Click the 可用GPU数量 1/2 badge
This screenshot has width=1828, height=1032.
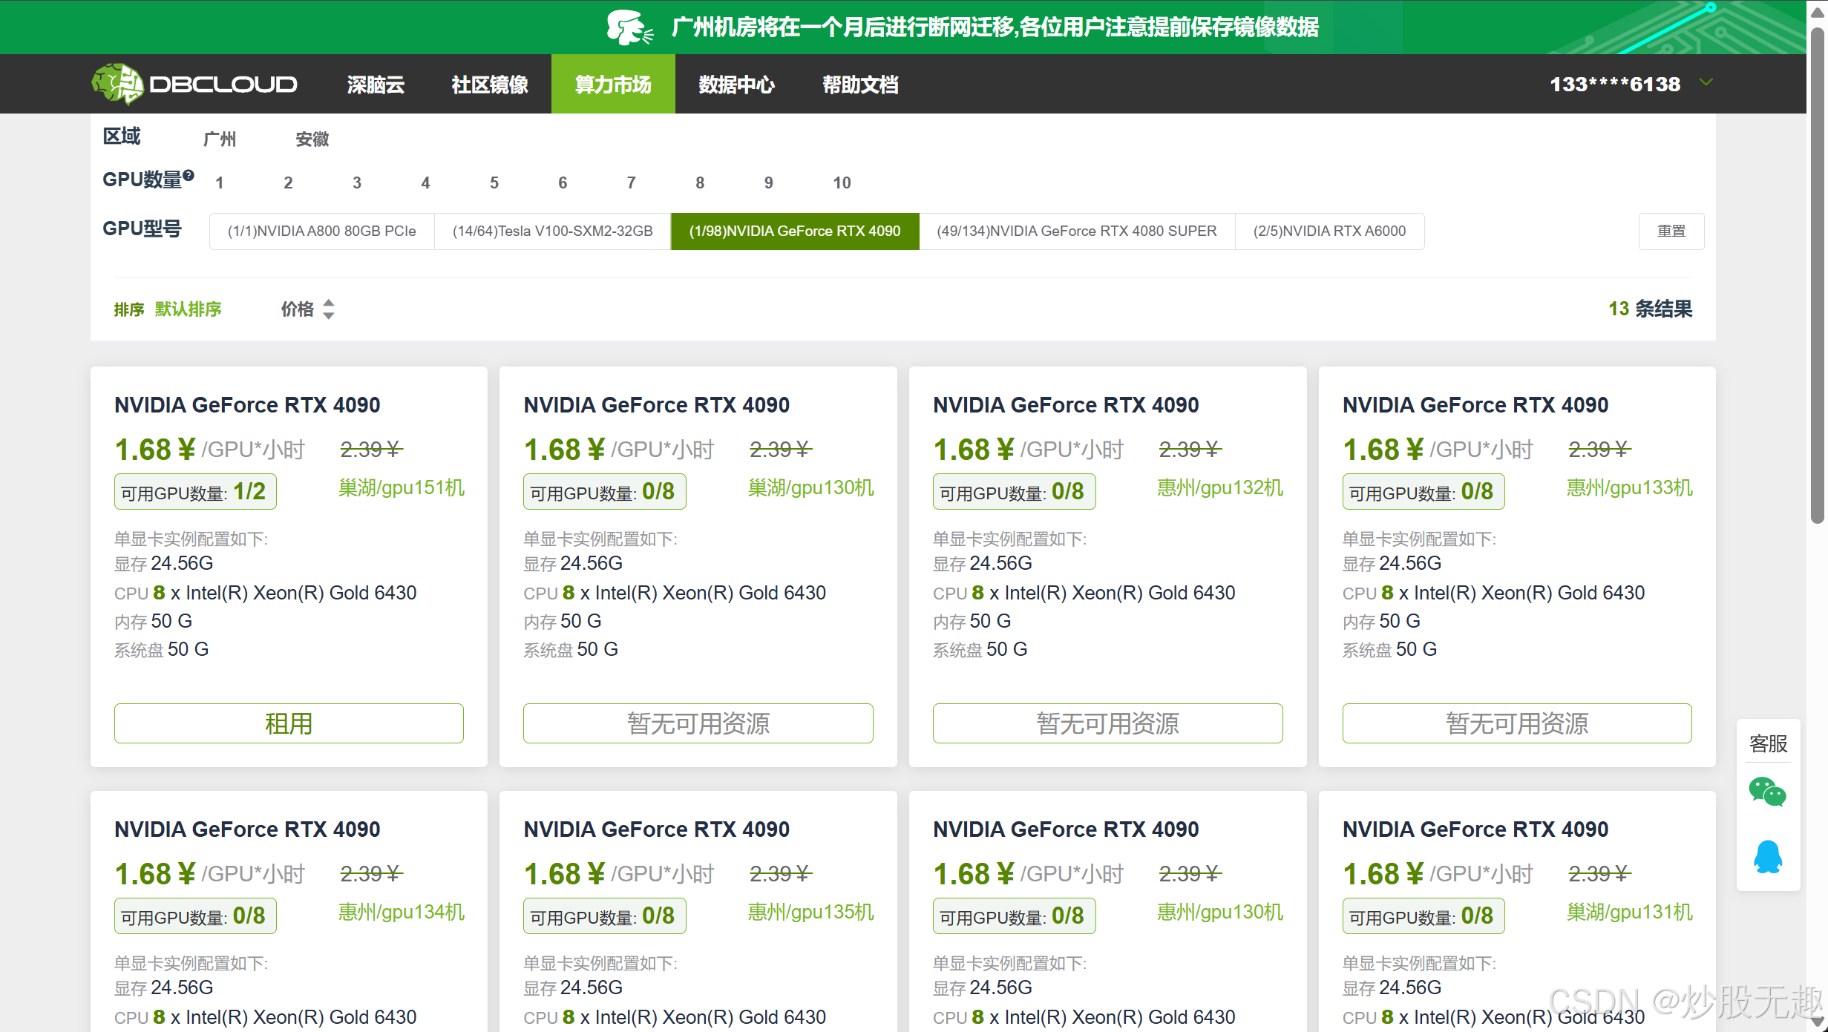pyautogui.click(x=195, y=492)
